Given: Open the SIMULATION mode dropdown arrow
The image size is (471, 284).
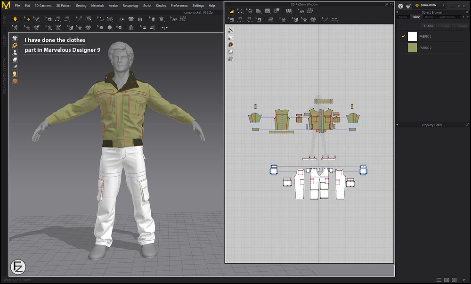Looking at the screenshot, I should (444, 5).
